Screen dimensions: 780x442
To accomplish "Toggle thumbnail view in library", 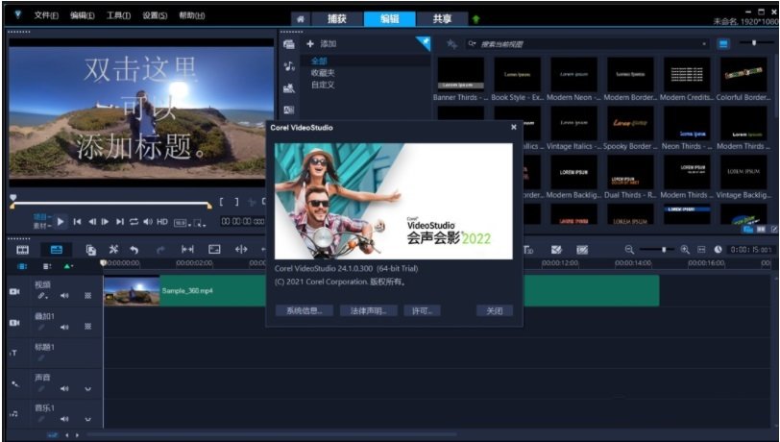I will 723,44.
